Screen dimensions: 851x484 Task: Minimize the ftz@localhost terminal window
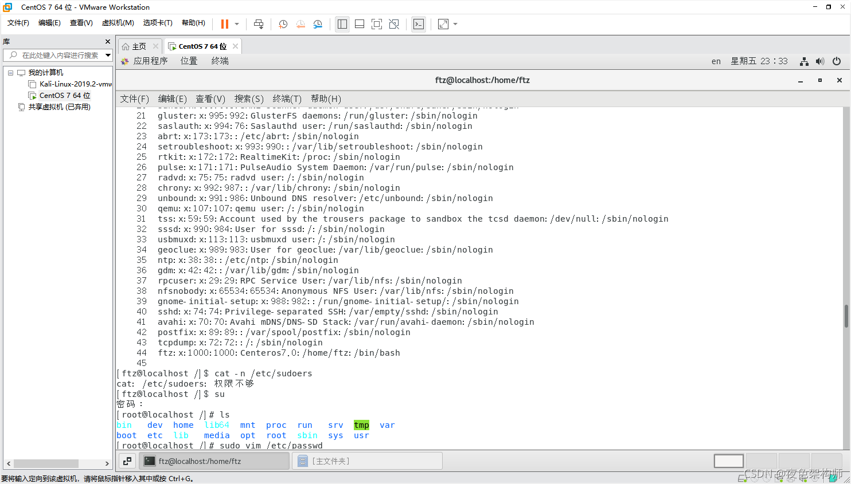point(801,81)
